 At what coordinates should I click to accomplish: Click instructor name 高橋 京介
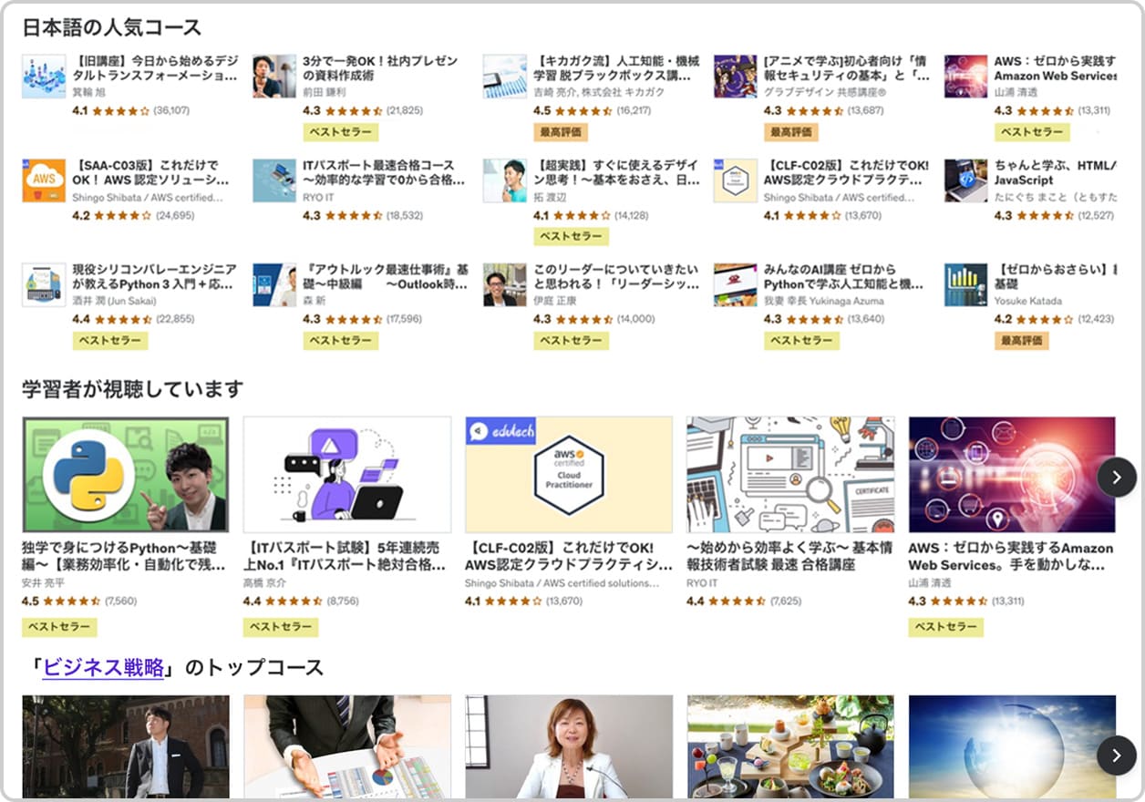(264, 583)
